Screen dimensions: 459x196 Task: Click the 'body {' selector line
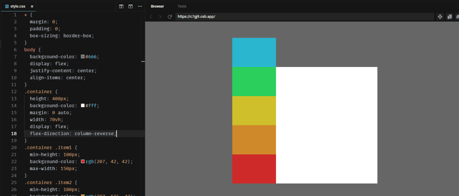coord(32,50)
